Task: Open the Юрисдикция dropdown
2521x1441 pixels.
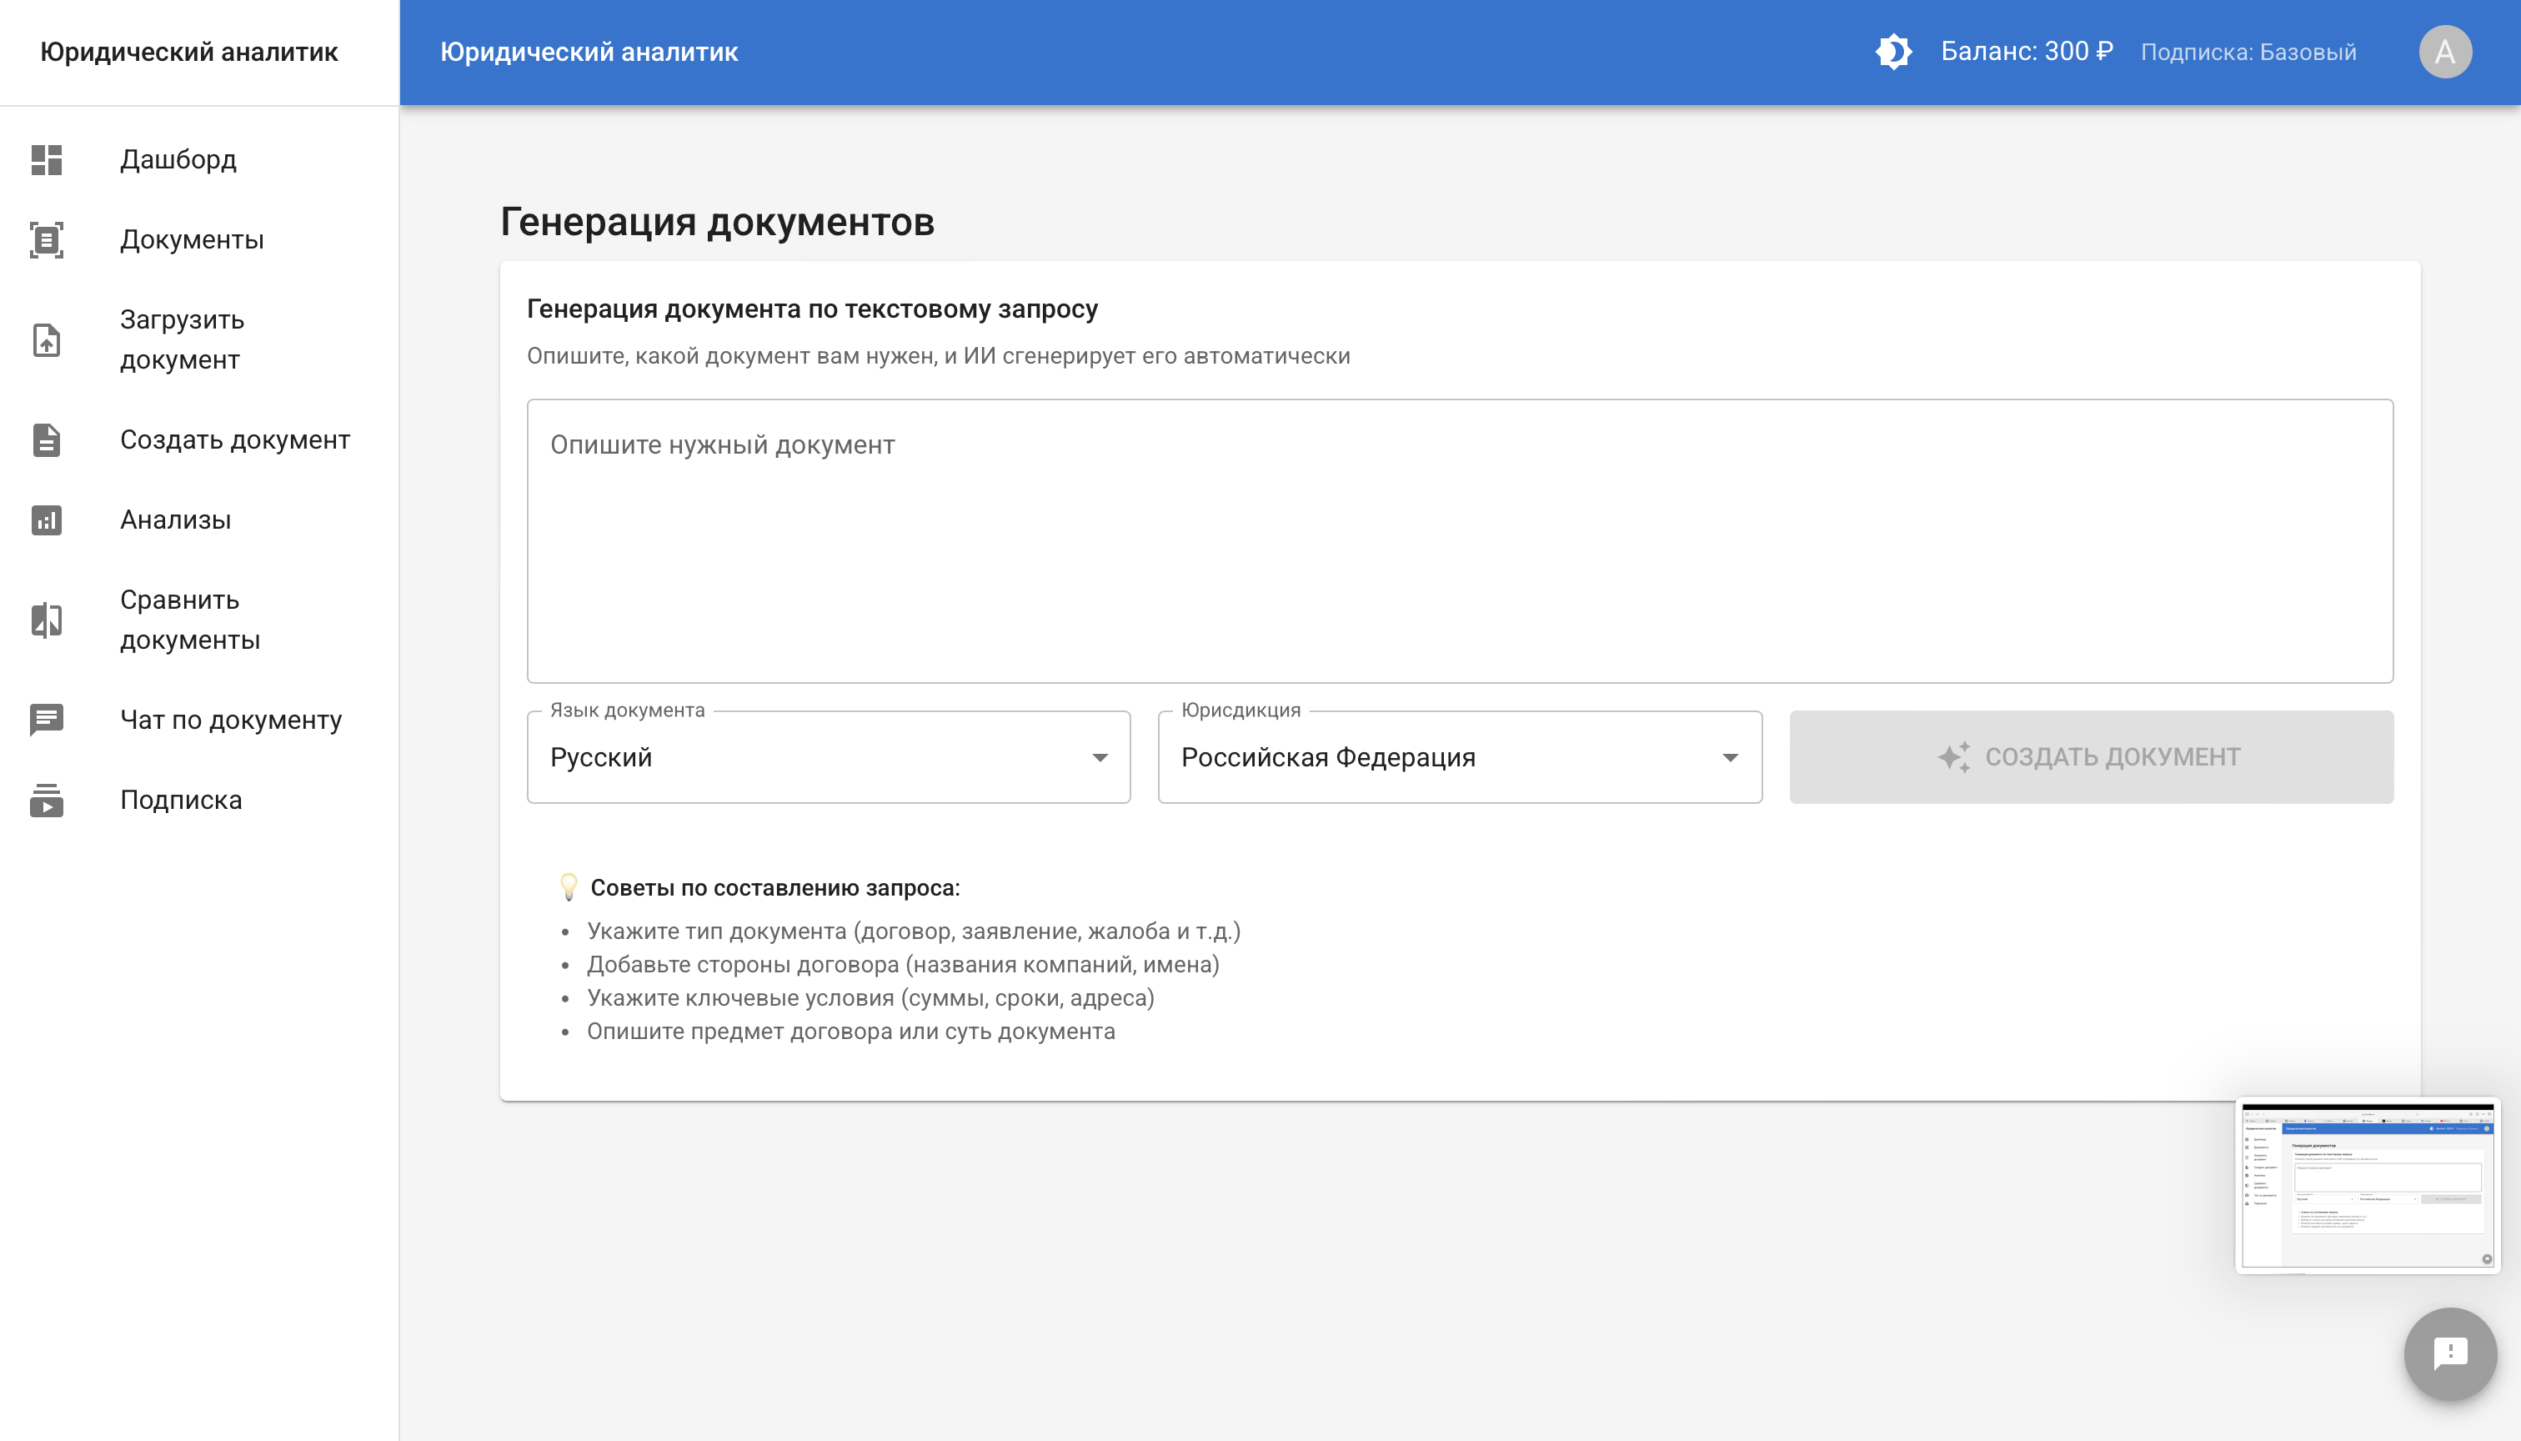Action: coord(1458,757)
